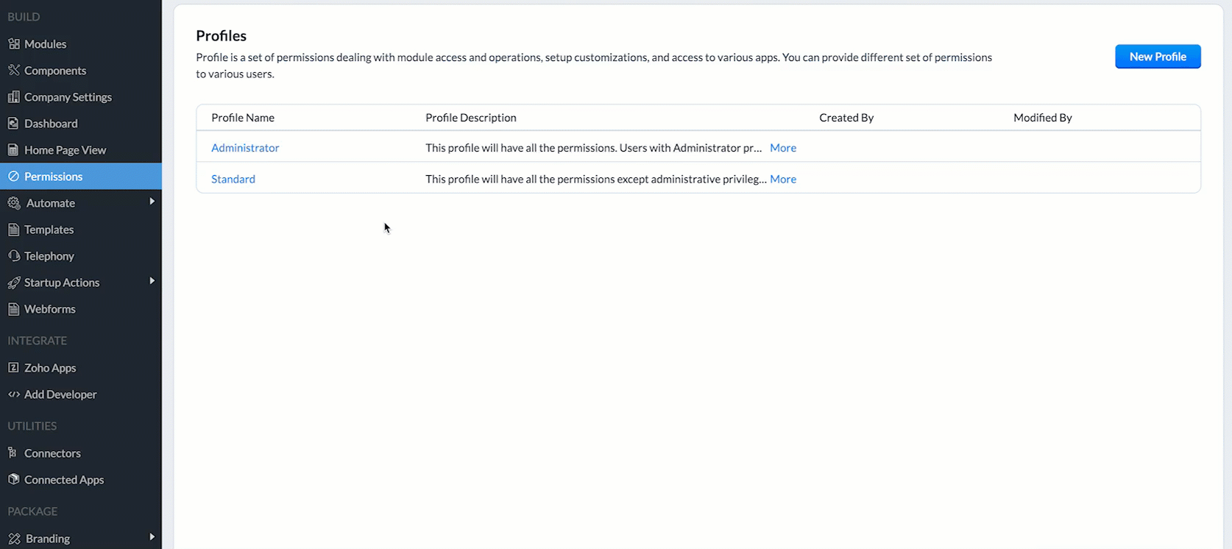Screen dimensions: 1232x549
Task: Click the Company Settings building icon
Action: pyautogui.click(x=14, y=97)
